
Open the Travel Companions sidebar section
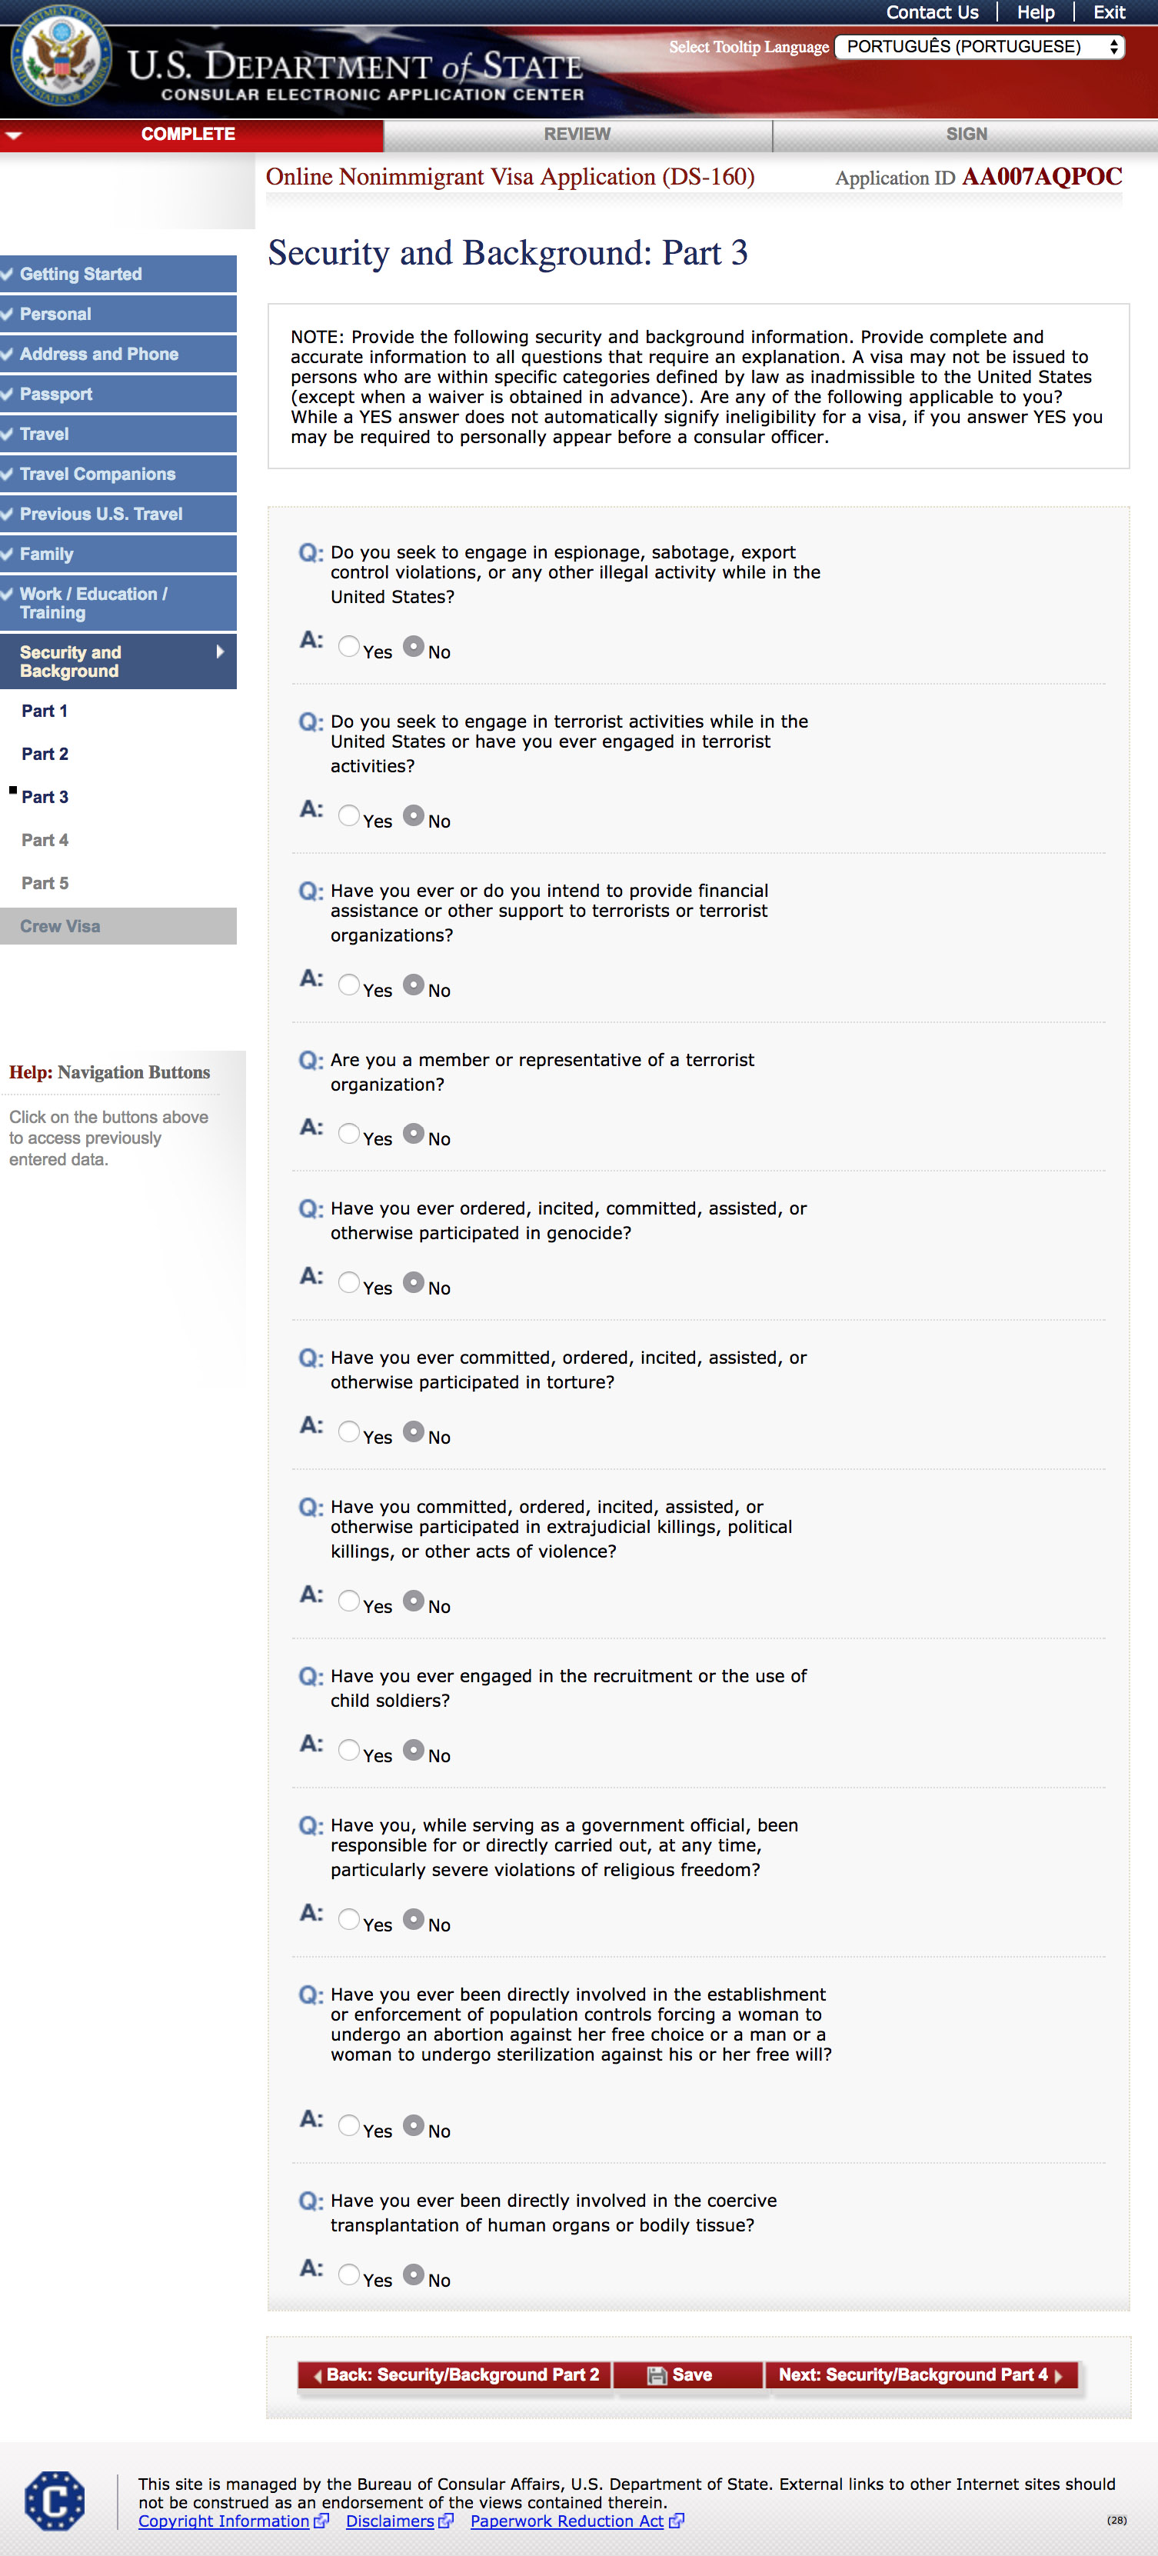(97, 475)
